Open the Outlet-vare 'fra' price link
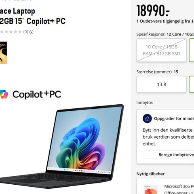Screen dimensions: 194x194 189,21
